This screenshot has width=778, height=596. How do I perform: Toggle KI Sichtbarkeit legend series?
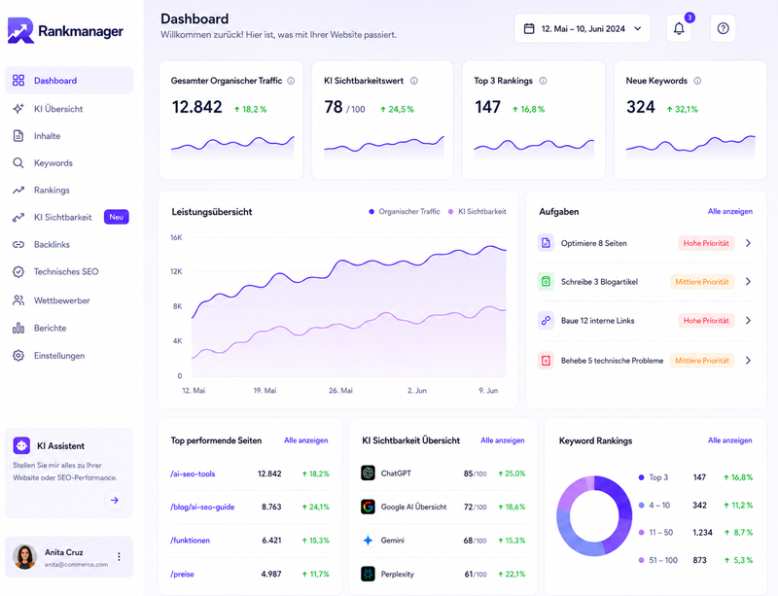(x=477, y=211)
